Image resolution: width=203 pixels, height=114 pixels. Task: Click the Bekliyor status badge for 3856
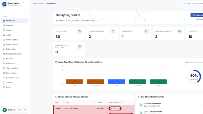[115, 109]
